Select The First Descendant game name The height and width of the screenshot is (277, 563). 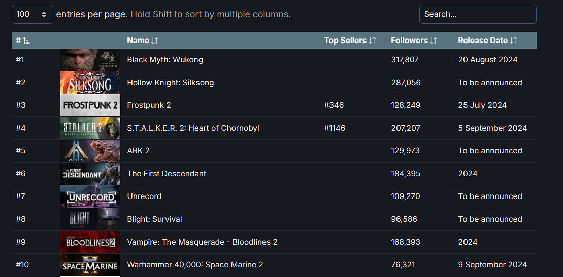click(167, 174)
